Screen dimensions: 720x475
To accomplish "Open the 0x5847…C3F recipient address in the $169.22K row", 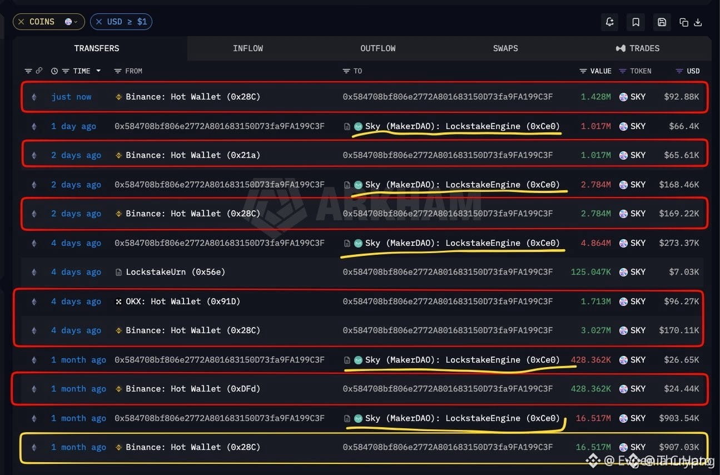I will (x=448, y=214).
